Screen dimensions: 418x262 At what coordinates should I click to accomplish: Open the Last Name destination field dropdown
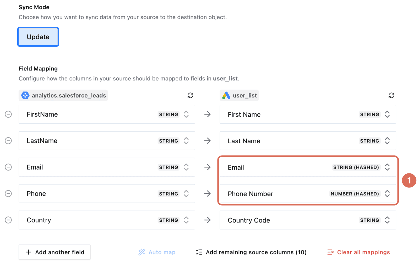(x=308, y=141)
